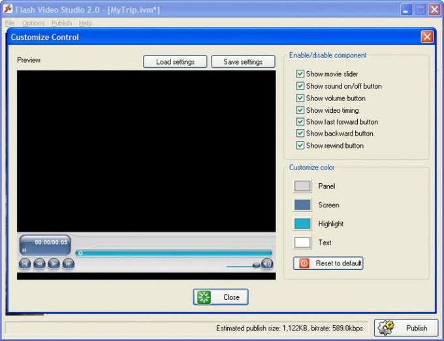
Task: Pick the Highlight color swatch
Action: coord(302,224)
